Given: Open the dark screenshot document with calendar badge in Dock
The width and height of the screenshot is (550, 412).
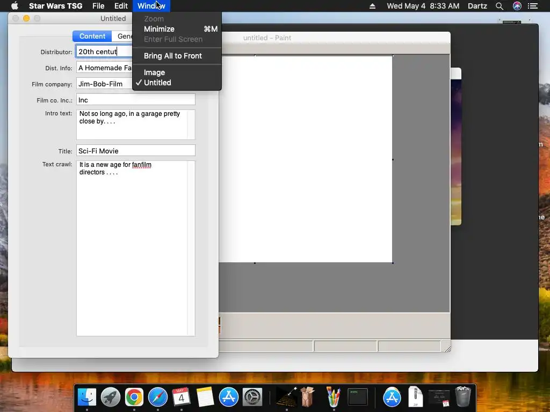Looking at the screenshot, I should (439, 398).
